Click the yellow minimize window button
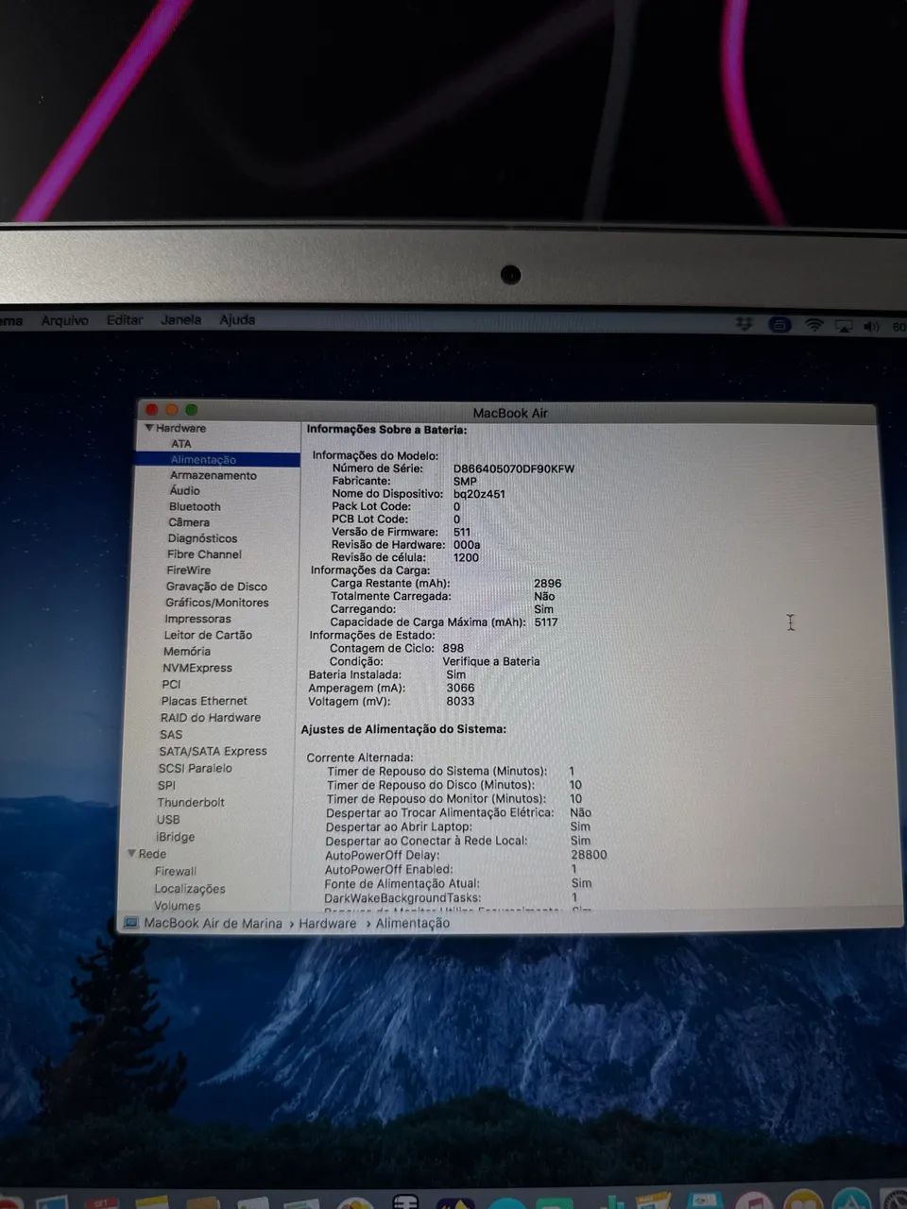Viewport: 907px width, 1209px height. pyautogui.click(x=172, y=410)
